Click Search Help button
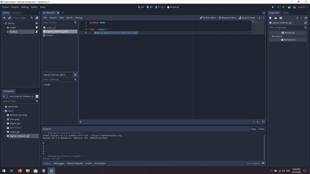 (247, 18)
